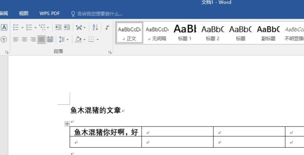Align text to the right

pyautogui.click(x=33, y=40)
